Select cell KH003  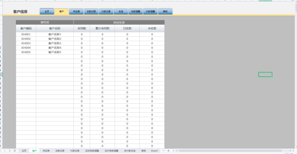26,43
